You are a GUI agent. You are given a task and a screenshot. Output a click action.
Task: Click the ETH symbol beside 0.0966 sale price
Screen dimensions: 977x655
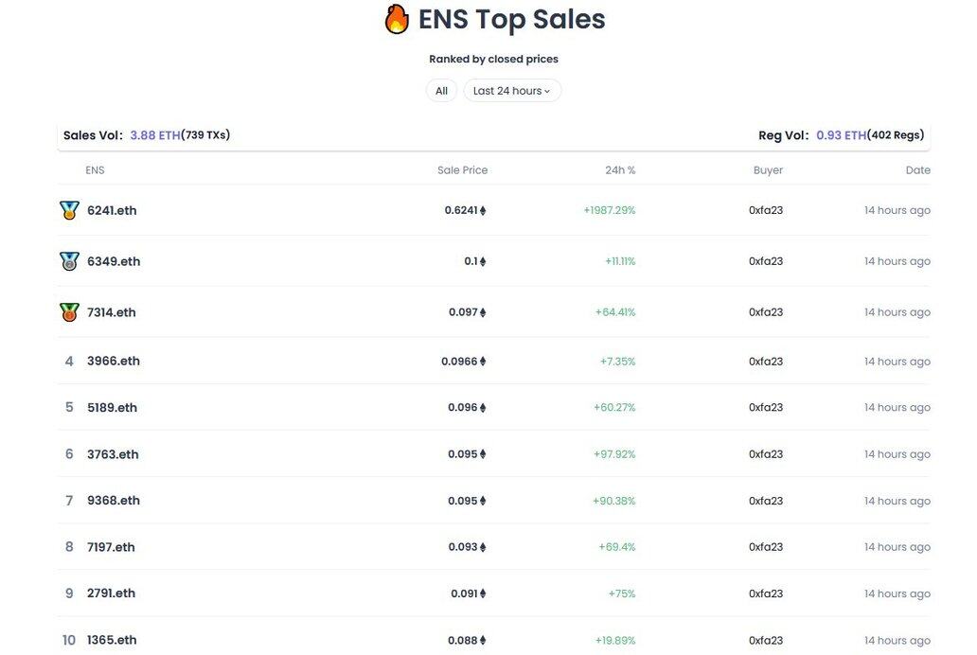click(483, 362)
